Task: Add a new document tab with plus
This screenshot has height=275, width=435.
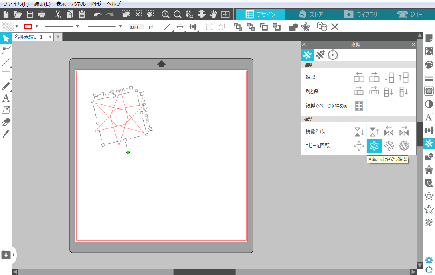Action: pyautogui.click(x=58, y=37)
